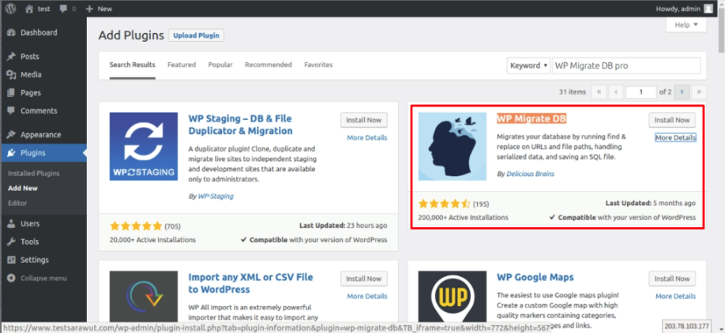
Task: Open the Keyword search type dropdown
Action: (x=528, y=65)
